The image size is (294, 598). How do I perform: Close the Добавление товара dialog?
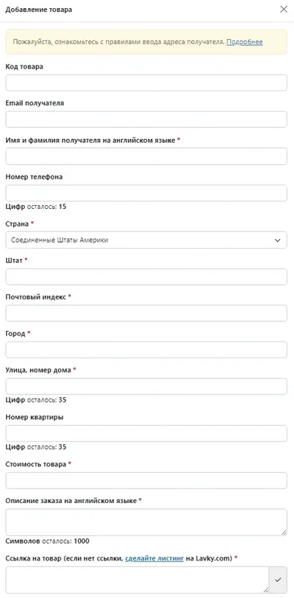tap(284, 10)
